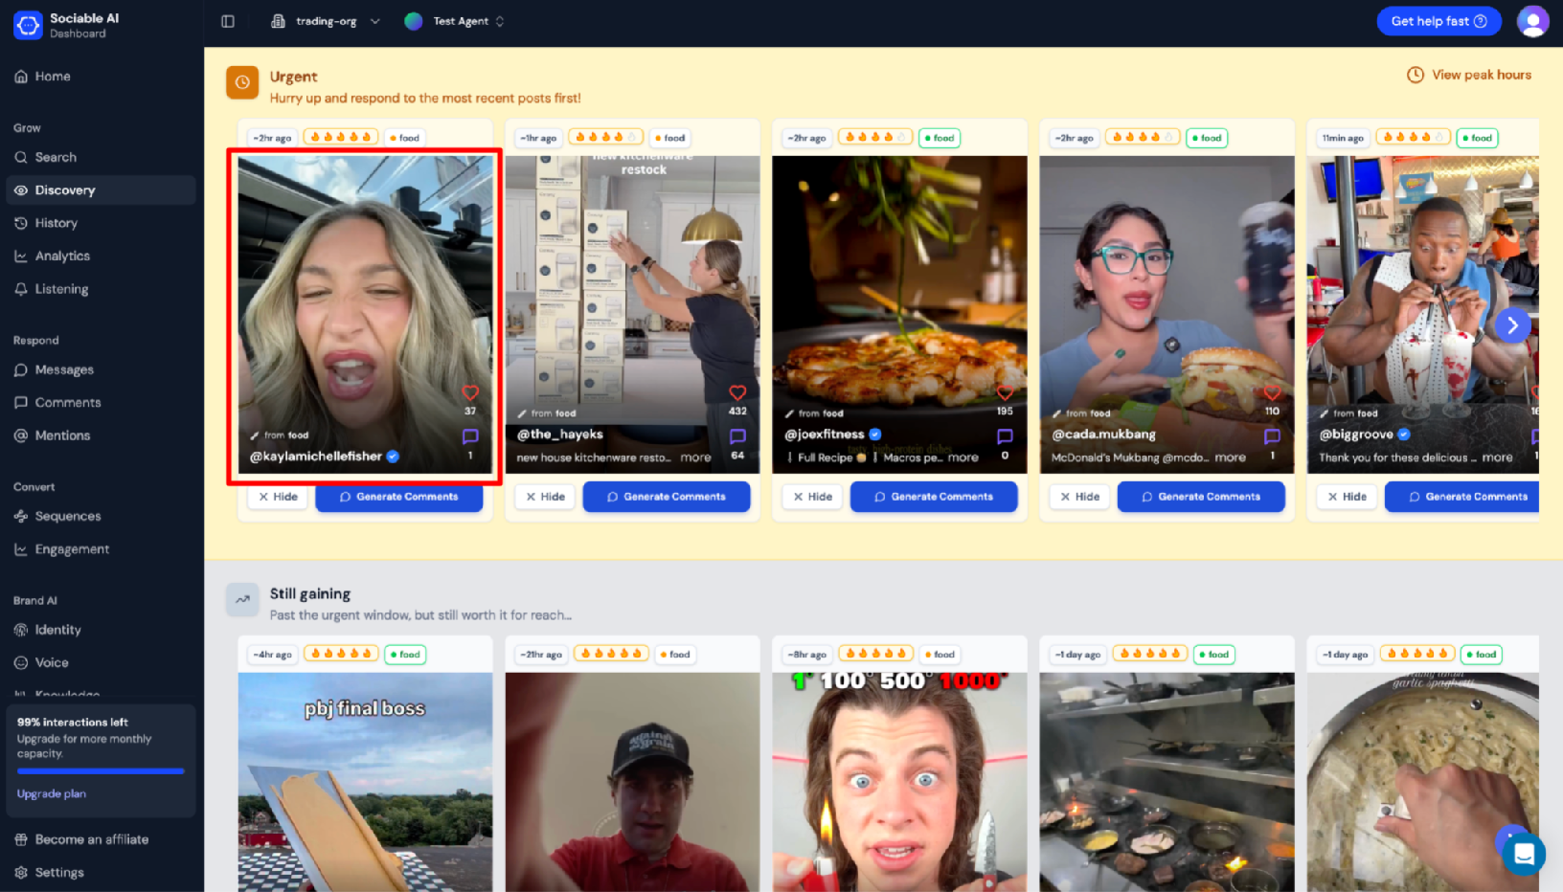Click the heart icon on kaylamichellefisher post
This screenshot has height=892, width=1563.
click(470, 392)
